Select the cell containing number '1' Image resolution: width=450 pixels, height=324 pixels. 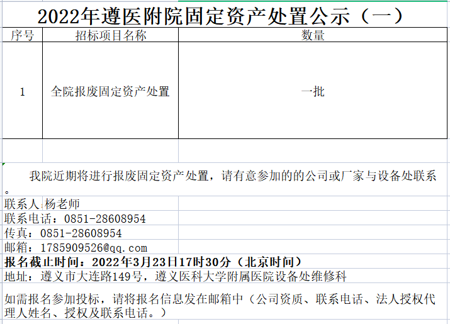pyautogui.click(x=23, y=91)
